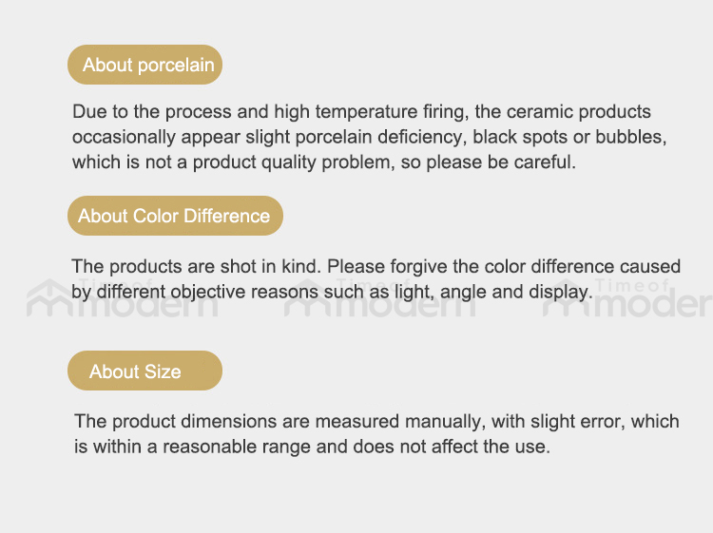The height and width of the screenshot is (533, 713).
Task: Click the middle house watermark logo icon
Action: (x=307, y=298)
